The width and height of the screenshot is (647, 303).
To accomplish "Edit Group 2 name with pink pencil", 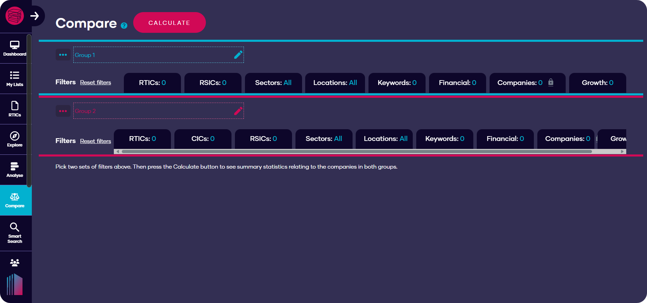I will pos(238,111).
